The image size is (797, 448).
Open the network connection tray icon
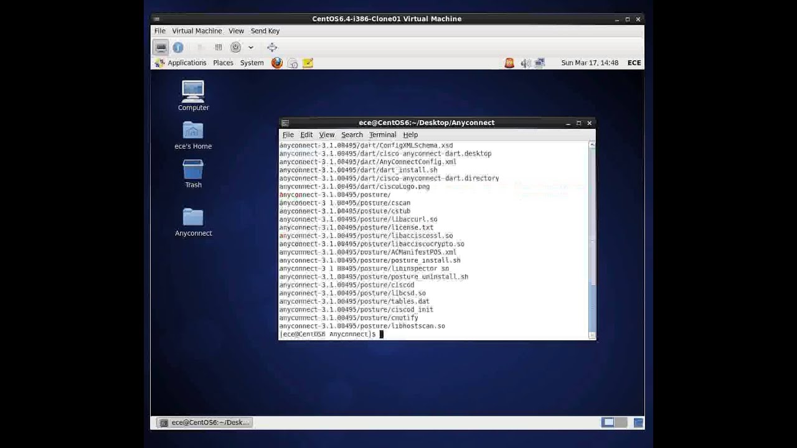(539, 63)
